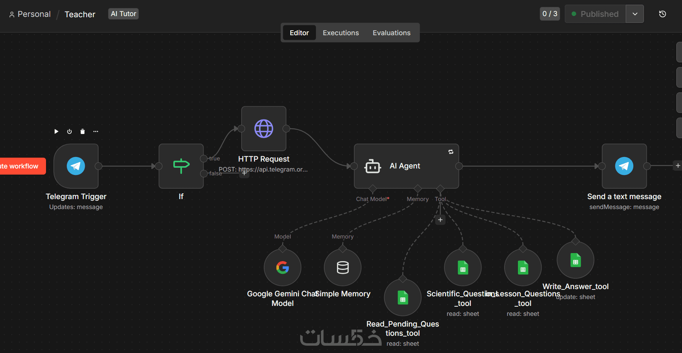Select the Simple Memory node

click(x=343, y=268)
